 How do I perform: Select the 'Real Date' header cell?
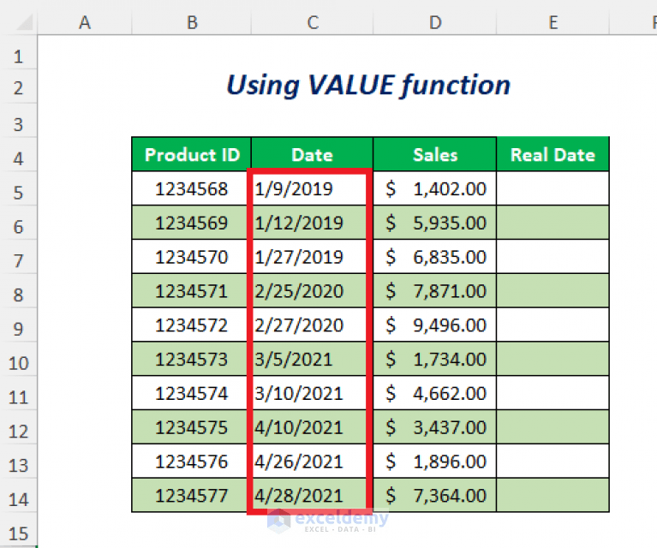click(x=553, y=154)
